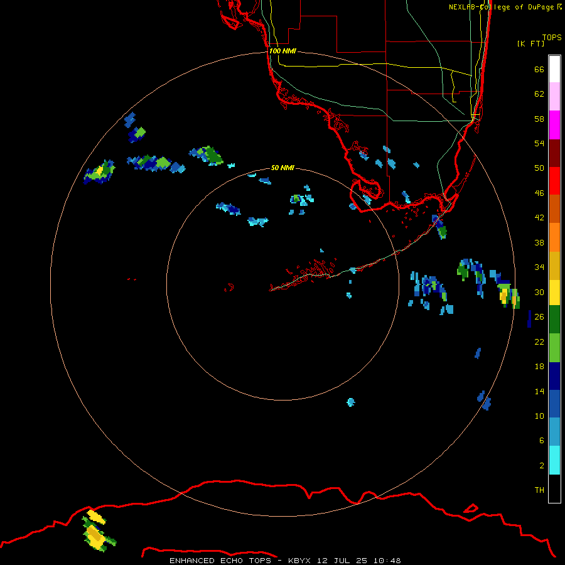Click the legend value 30
This screenshot has width=565, height=565.
coord(539,292)
